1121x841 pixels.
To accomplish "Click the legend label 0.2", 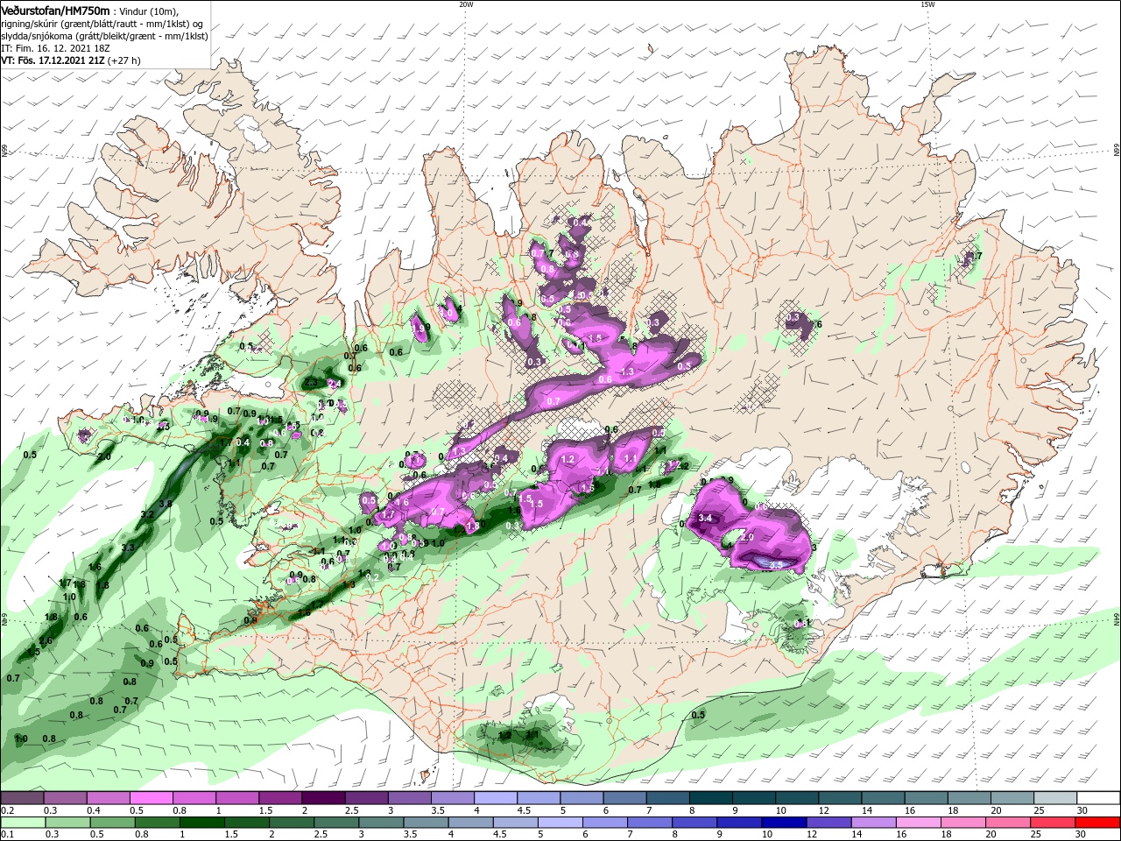I will pyautogui.click(x=7, y=810).
